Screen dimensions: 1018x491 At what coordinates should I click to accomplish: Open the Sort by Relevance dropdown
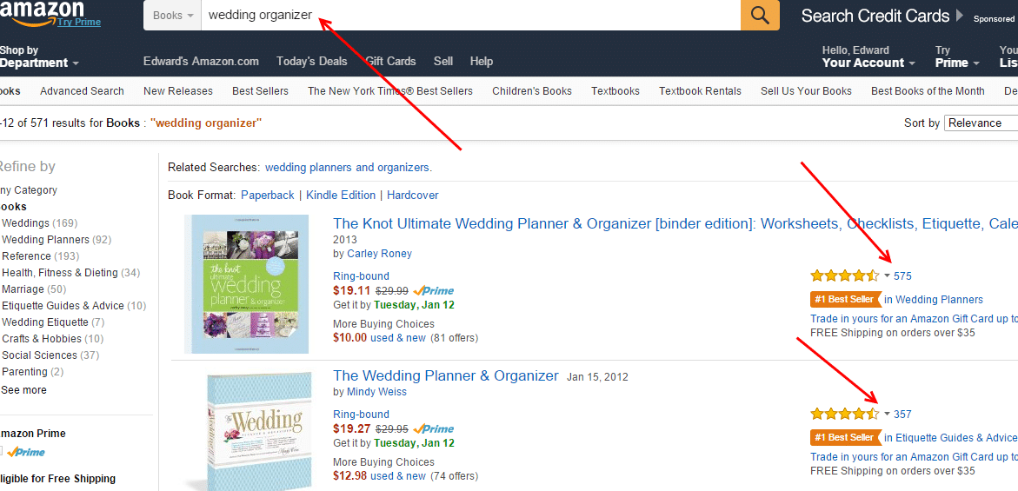(x=981, y=123)
